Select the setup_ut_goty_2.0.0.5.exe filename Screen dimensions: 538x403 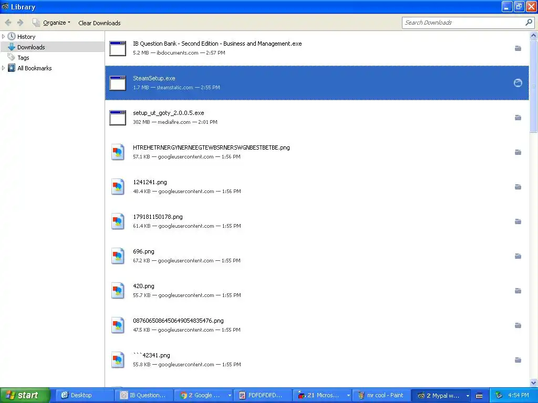169,113
